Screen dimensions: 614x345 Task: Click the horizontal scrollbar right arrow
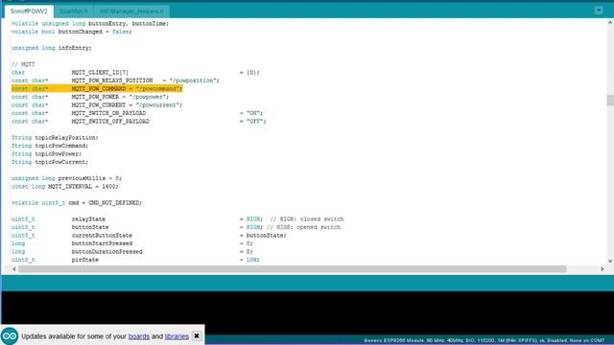point(602,269)
